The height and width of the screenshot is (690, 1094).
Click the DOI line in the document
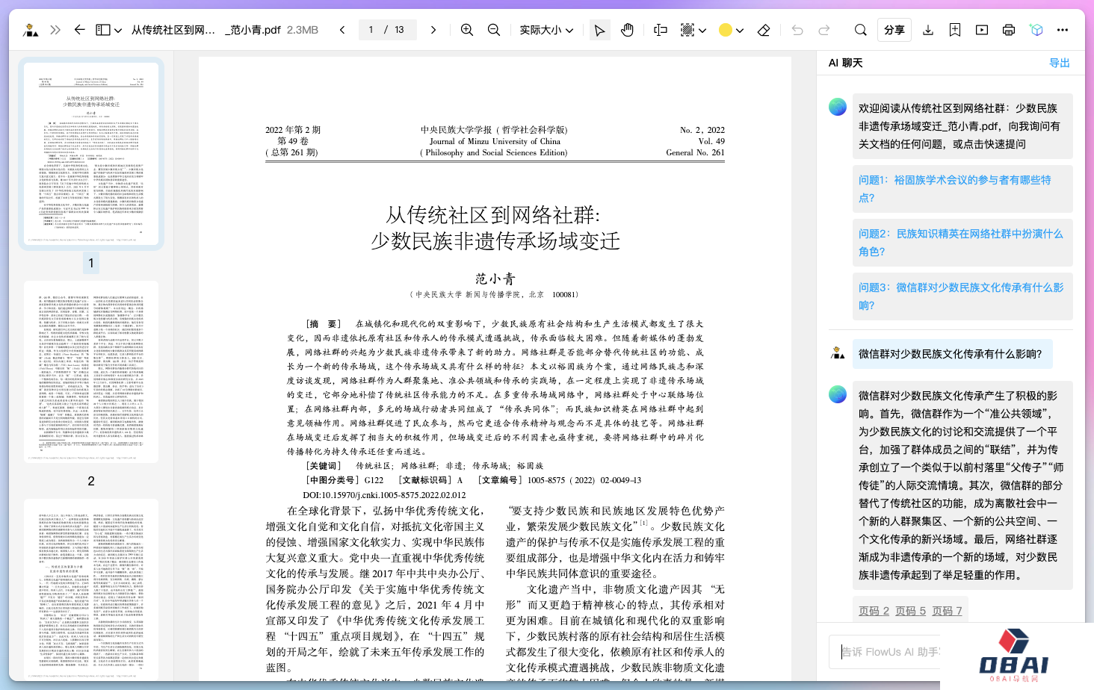[384, 495]
